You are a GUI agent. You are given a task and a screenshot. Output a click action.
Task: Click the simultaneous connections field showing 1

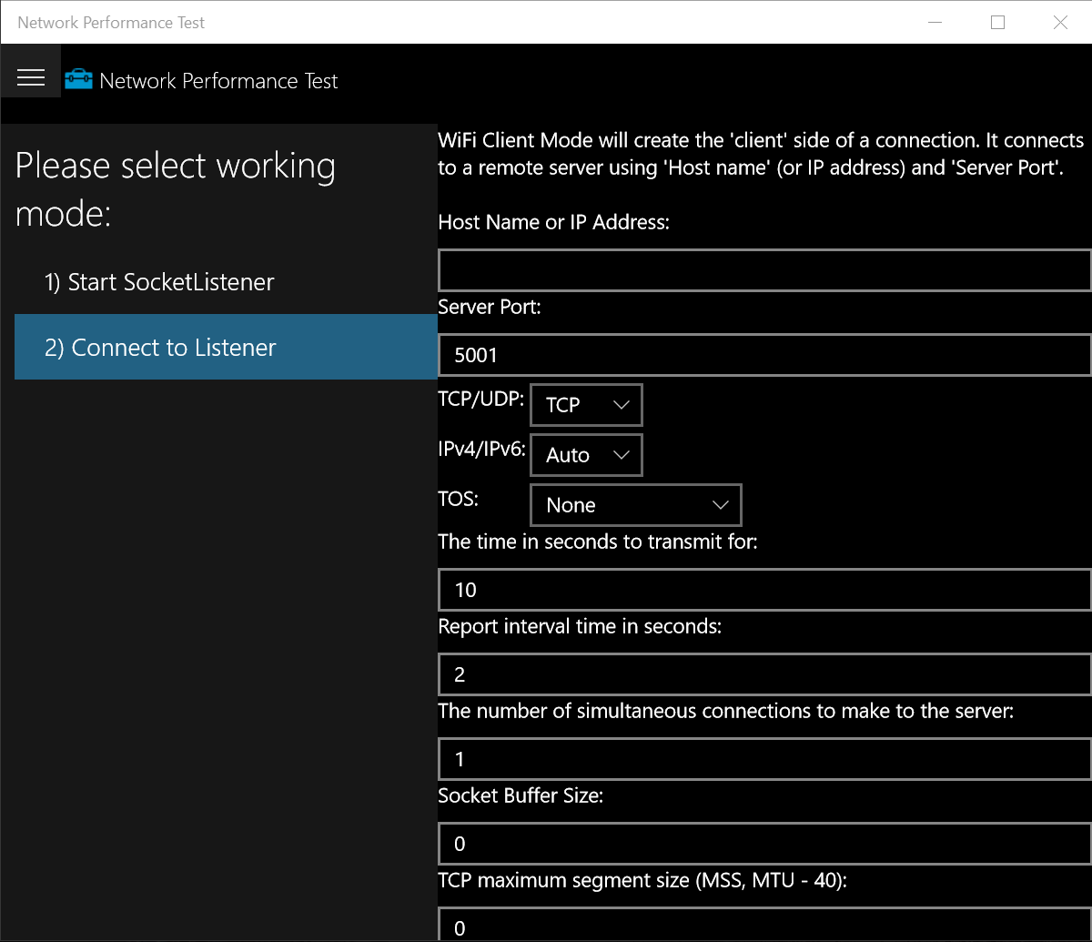764,759
